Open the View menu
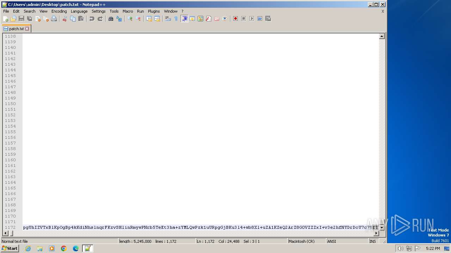Screen dimensions: 451x253 click(x=43, y=11)
